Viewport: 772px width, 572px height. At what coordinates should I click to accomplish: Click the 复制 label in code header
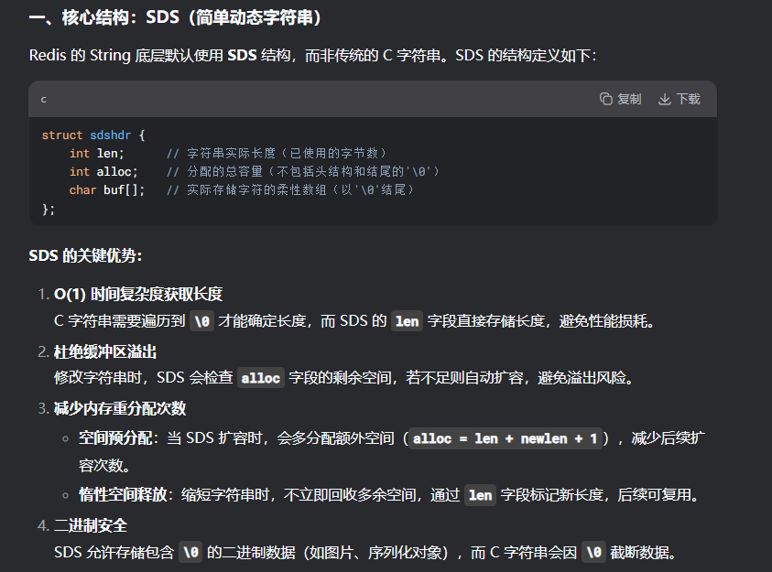pyautogui.click(x=629, y=99)
